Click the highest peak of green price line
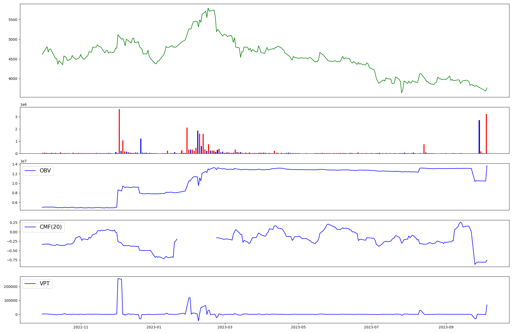 [x=208, y=8]
